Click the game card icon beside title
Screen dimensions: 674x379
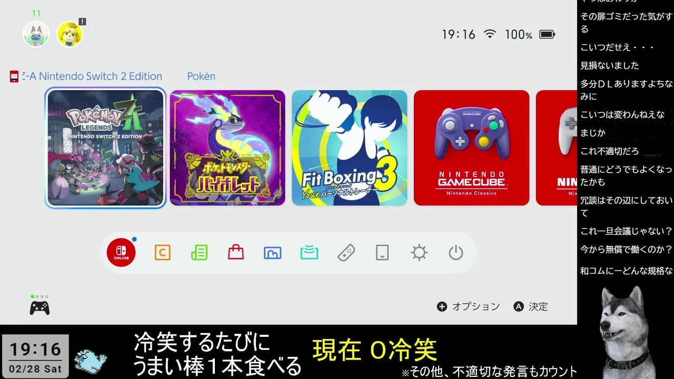[x=14, y=77]
